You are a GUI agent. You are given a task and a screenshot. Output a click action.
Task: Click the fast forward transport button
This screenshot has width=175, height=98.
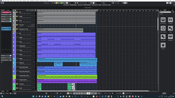[82, 93]
